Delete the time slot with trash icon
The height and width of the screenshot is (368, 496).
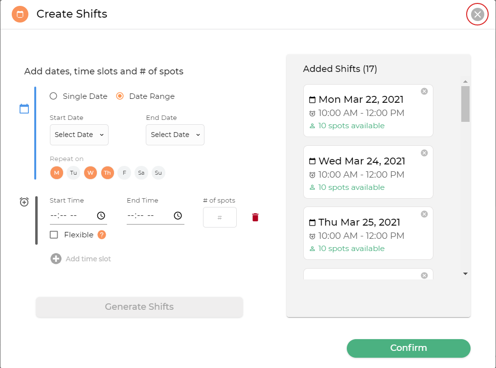click(255, 217)
